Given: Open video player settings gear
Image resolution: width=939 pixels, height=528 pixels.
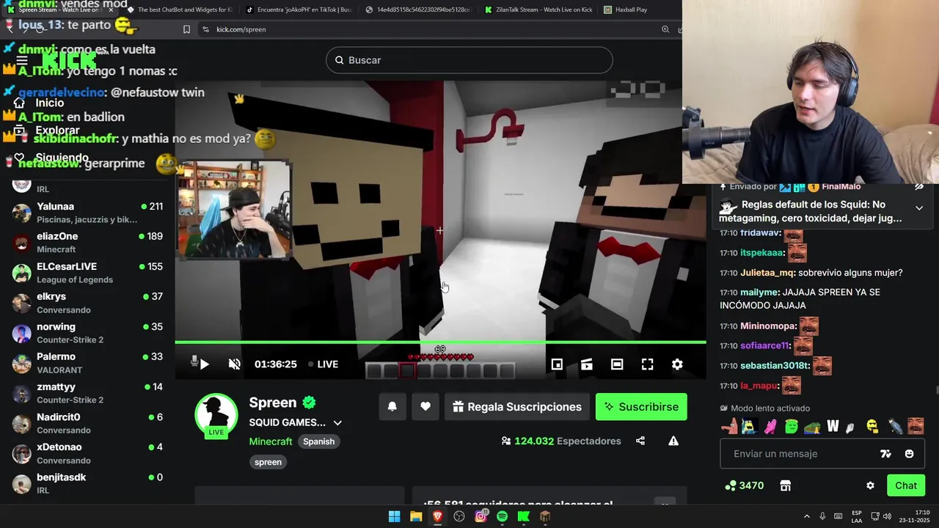Looking at the screenshot, I should point(677,364).
